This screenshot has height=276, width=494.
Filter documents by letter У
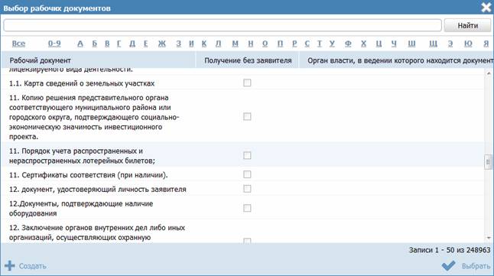point(332,44)
